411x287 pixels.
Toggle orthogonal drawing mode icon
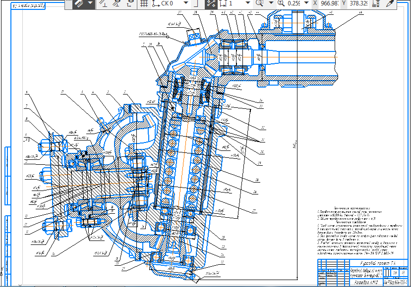coord(103,3)
